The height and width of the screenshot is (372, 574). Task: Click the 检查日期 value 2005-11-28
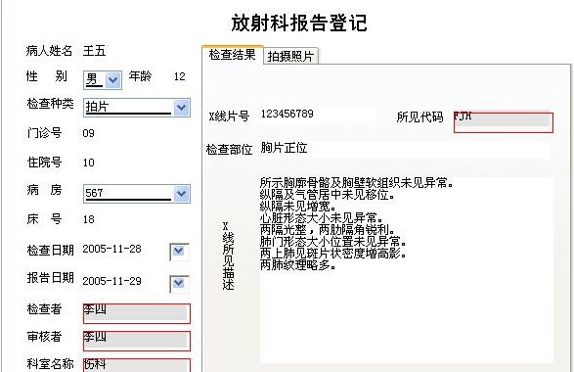[112, 250]
